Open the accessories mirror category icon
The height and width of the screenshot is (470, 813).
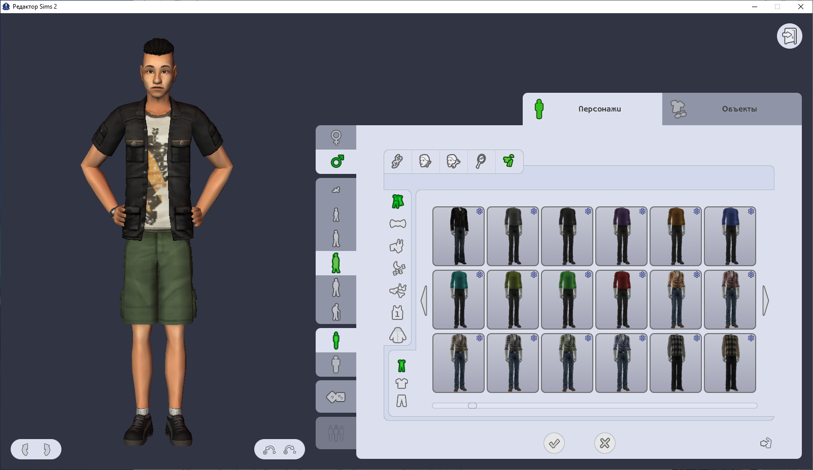pyautogui.click(x=481, y=162)
